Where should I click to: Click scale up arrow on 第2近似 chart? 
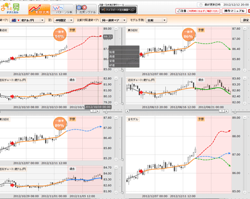(116, 117)
